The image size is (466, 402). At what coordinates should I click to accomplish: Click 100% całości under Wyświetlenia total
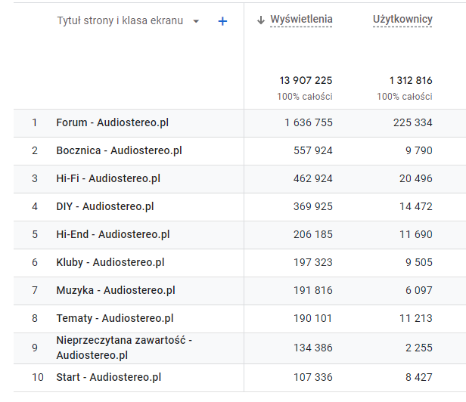pos(305,97)
